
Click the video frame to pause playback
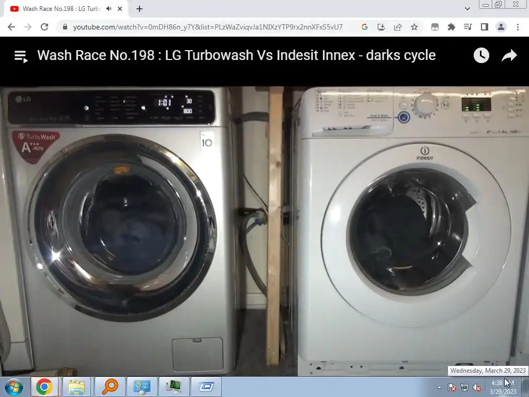point(264,231)
